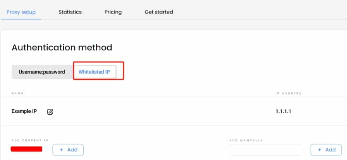Edit the Example IP name with pencil icon
This screenshot has width=347, height=160.
(50, 112)
